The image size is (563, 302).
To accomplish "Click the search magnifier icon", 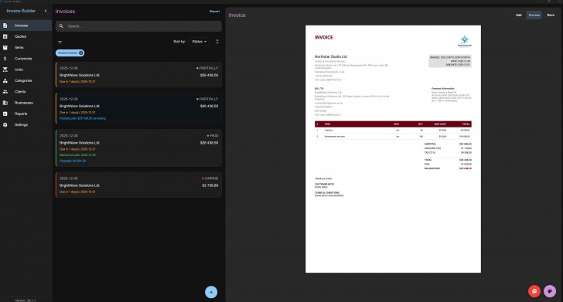I will (61, 26).
